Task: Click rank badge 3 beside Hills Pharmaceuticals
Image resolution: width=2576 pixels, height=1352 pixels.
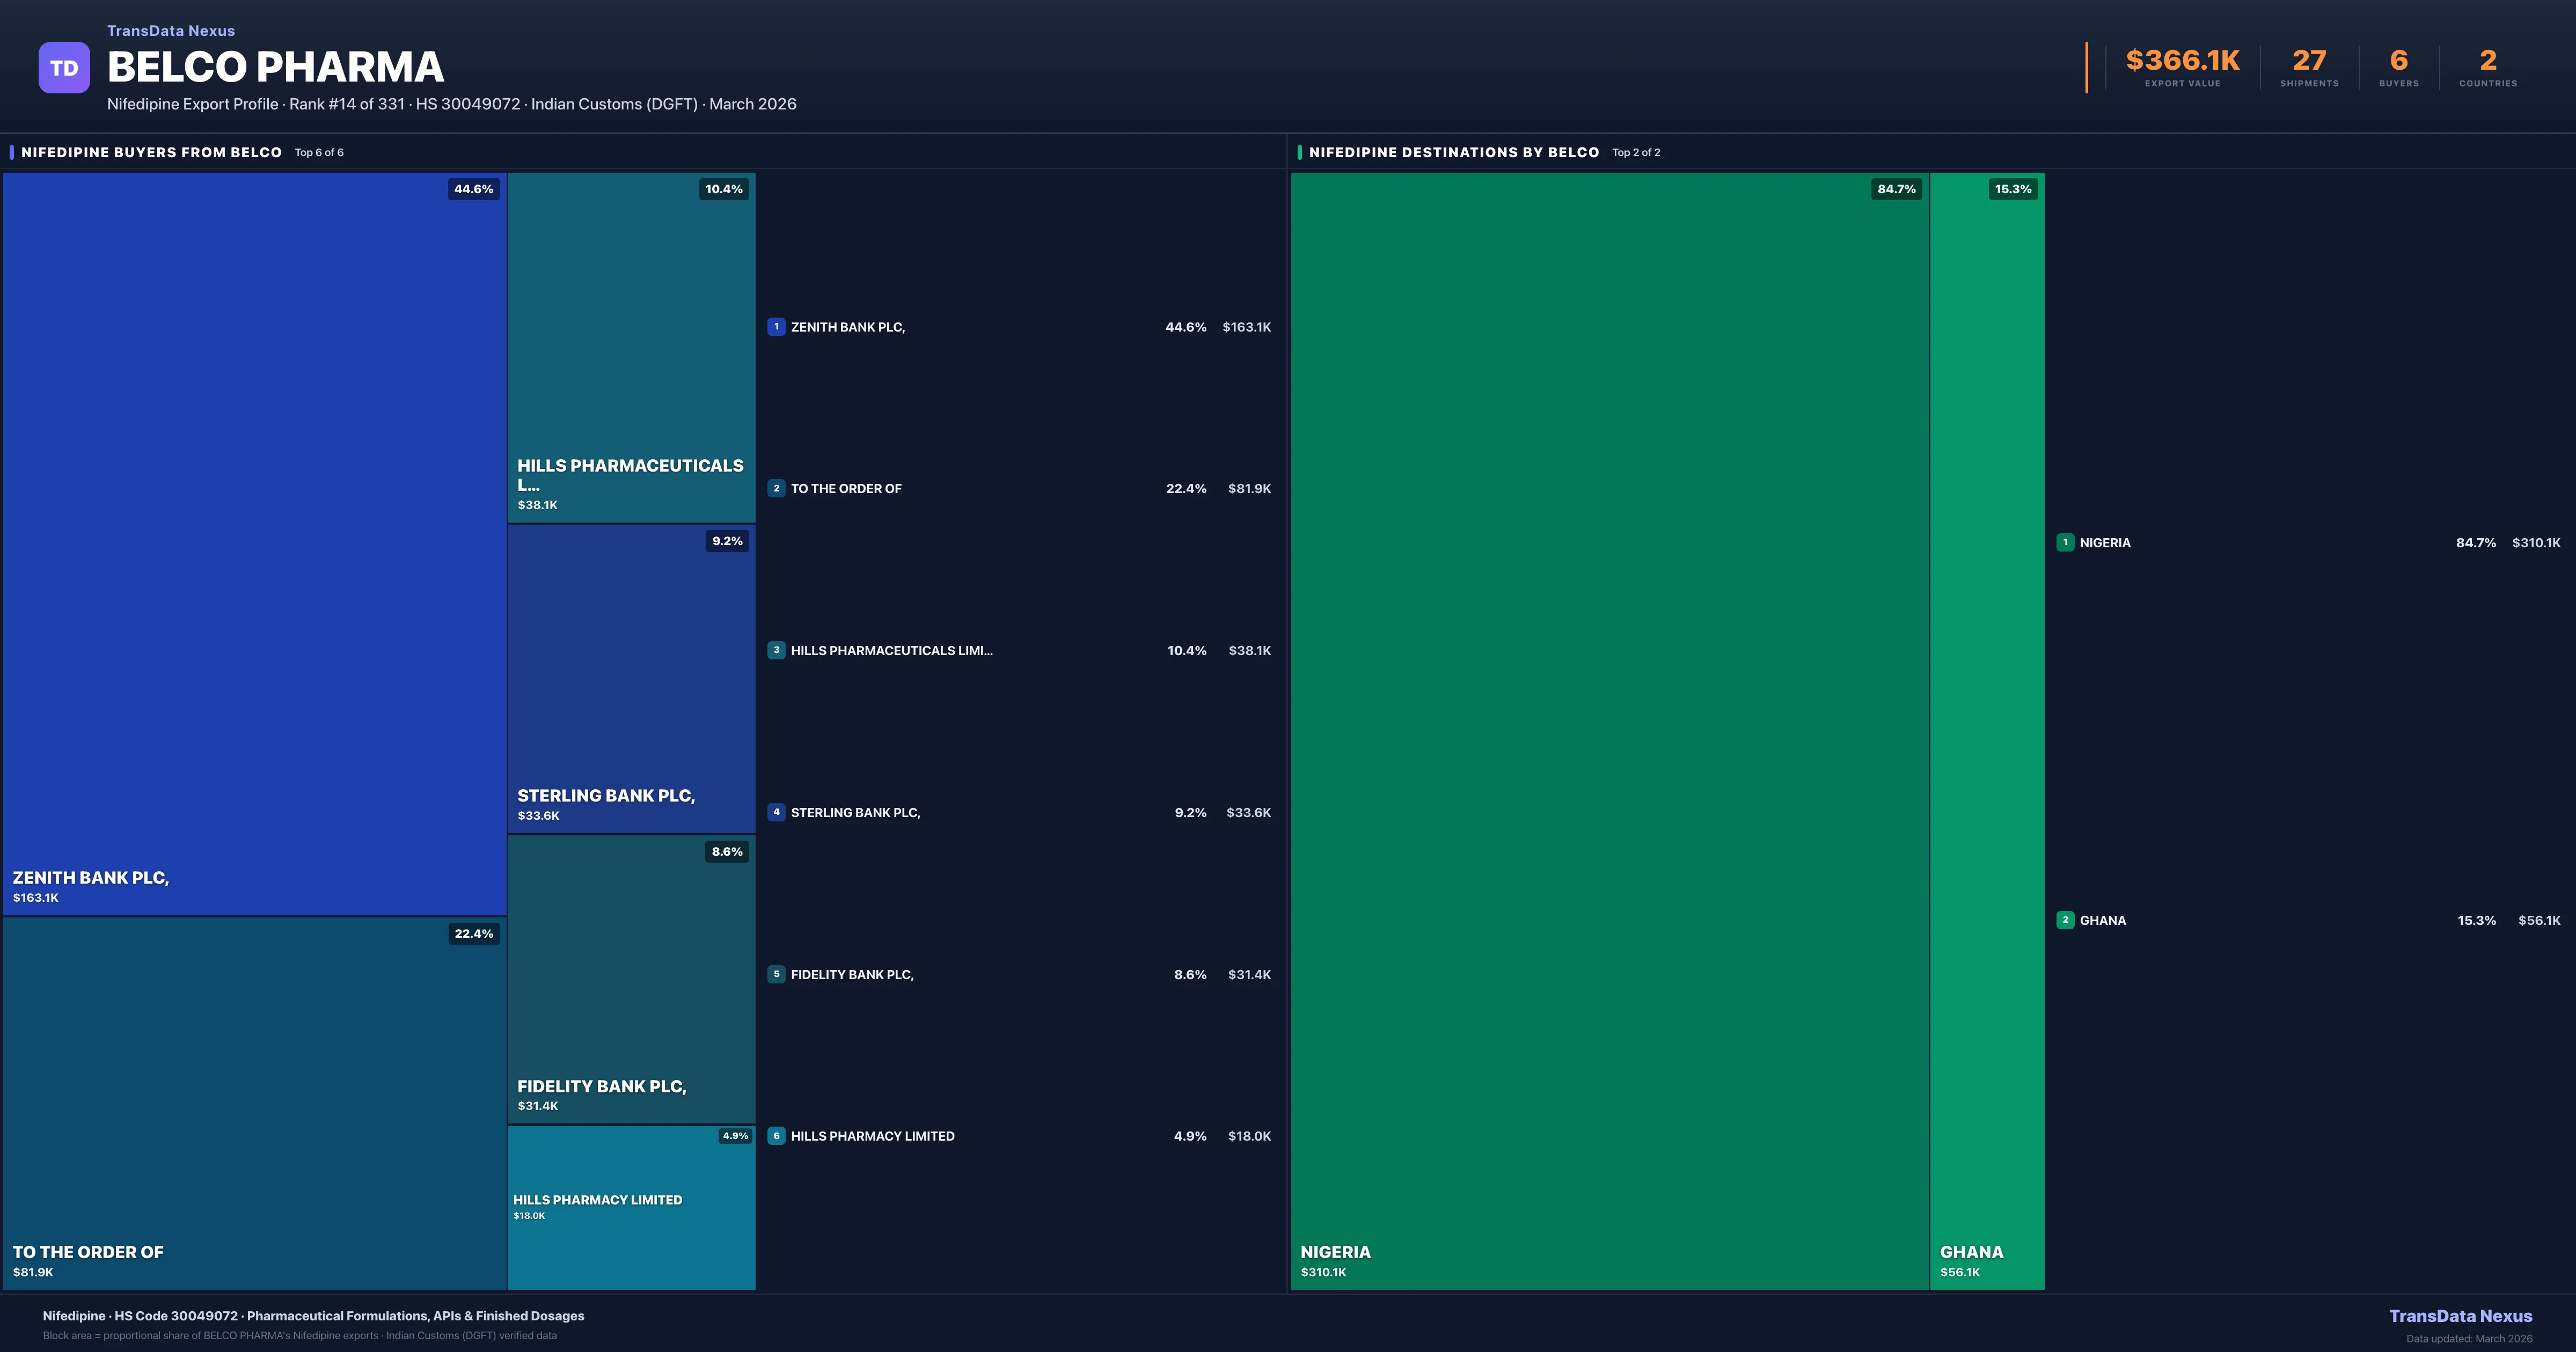Action: tap(776, 650)
